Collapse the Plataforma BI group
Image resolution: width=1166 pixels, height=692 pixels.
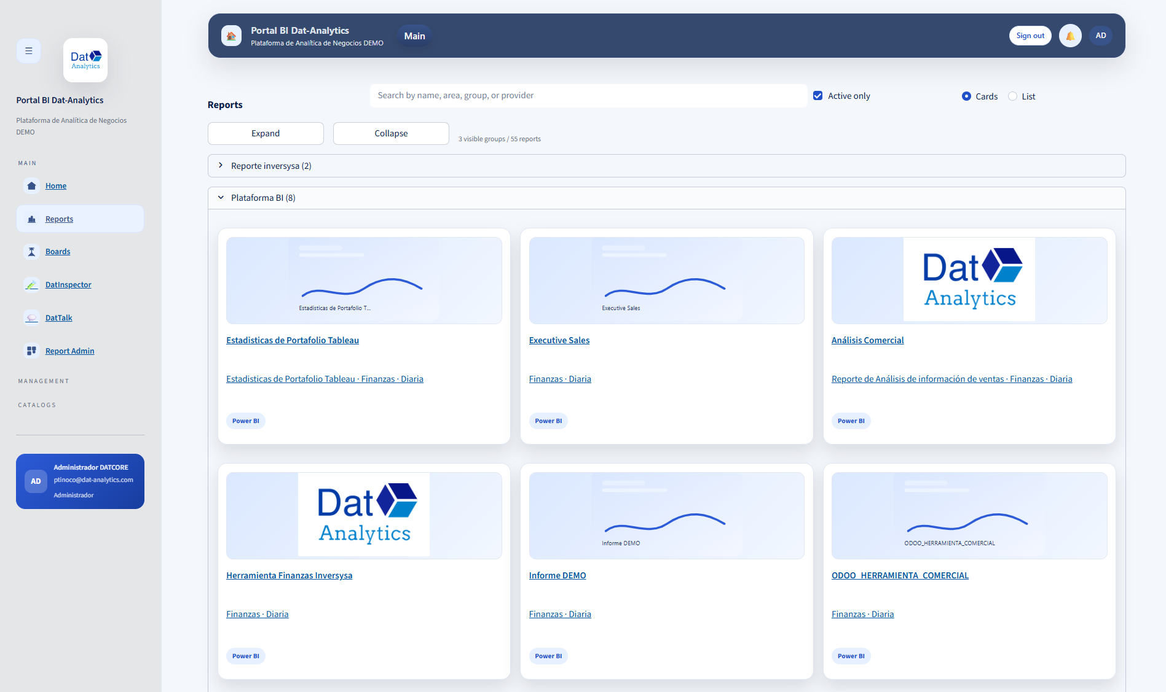[x=666, y=198]
